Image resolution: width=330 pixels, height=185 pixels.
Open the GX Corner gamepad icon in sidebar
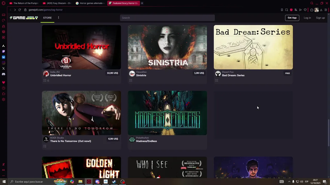3,15
